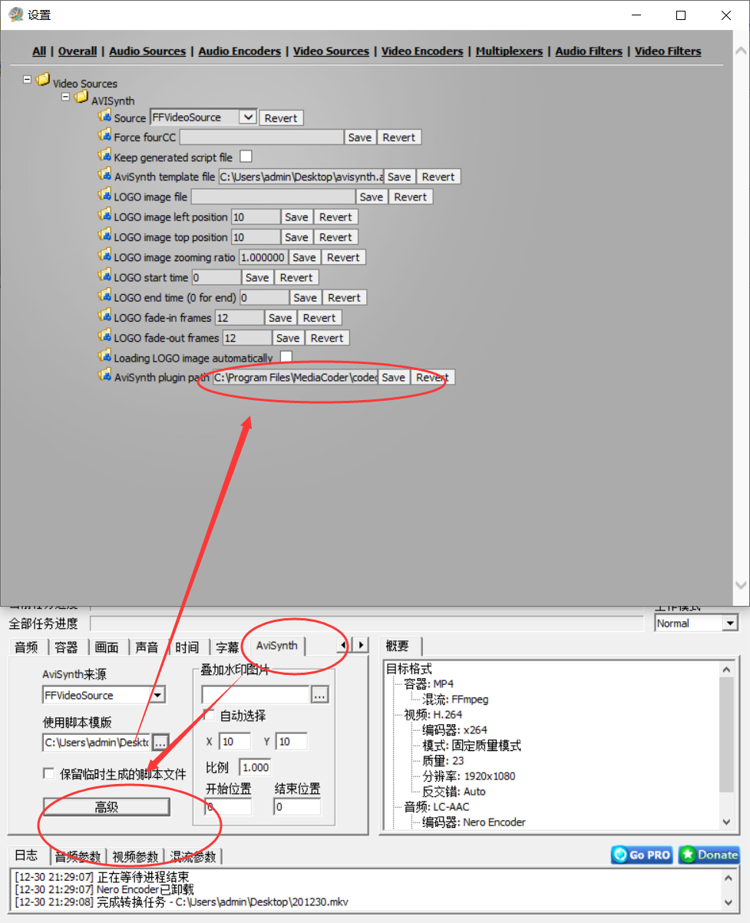Click the settings window icon in title bar
Image resolution: width=750 pixels, height=923 pixels.
click(x=15, y=14)
